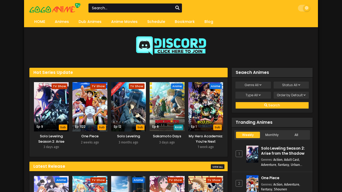Open trending rank 1 Solo Leveling thumbnail
342x192 pixels.
tap(252, 154)
